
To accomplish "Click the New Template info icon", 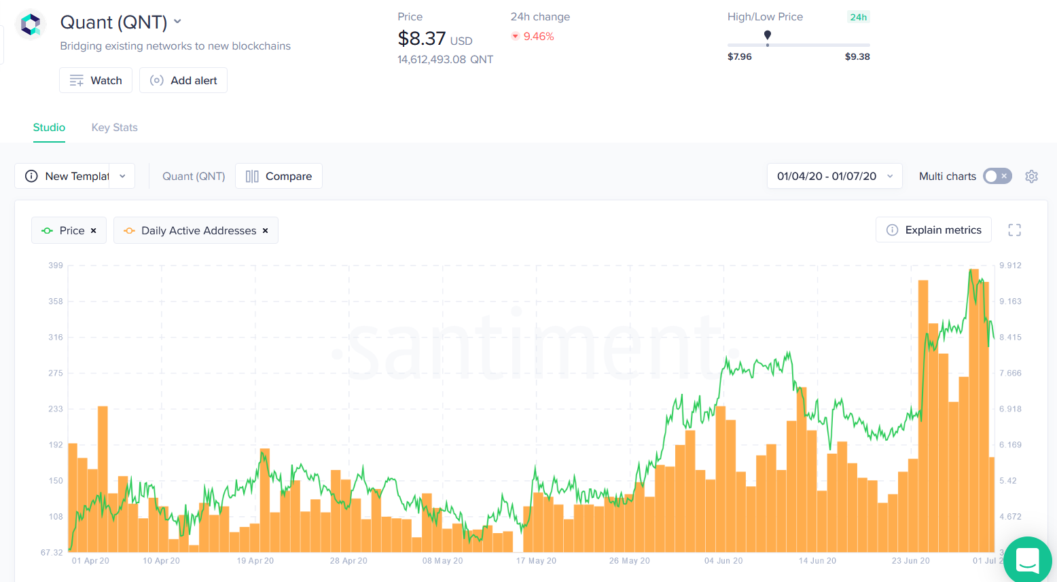I will (x=31, y=176).
